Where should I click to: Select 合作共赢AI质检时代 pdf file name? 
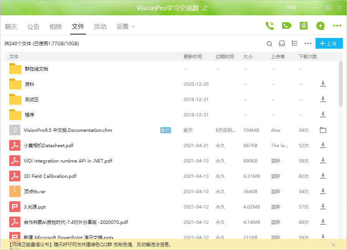tap(76, 222)
